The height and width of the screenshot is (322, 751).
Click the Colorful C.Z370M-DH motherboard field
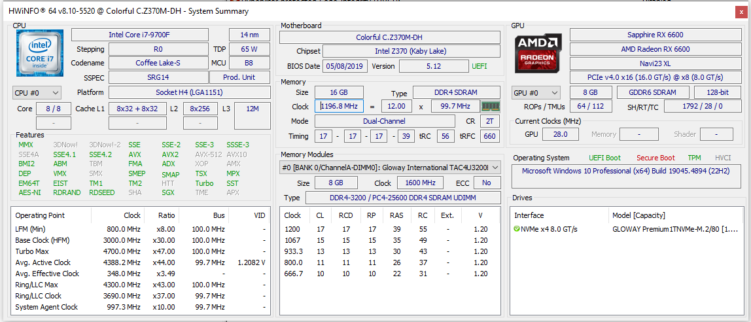pos(389,37)
